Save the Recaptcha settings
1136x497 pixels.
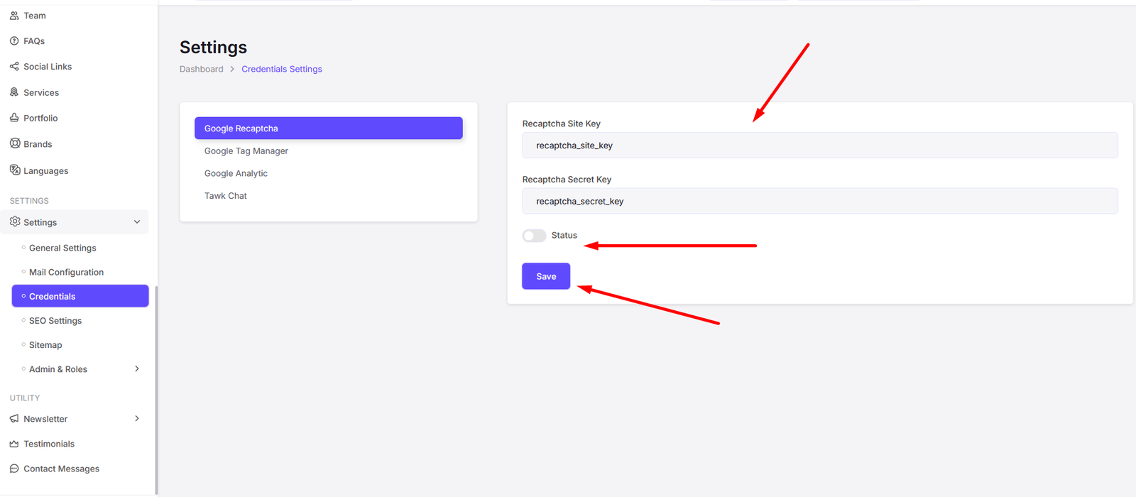tap(546, 276)
